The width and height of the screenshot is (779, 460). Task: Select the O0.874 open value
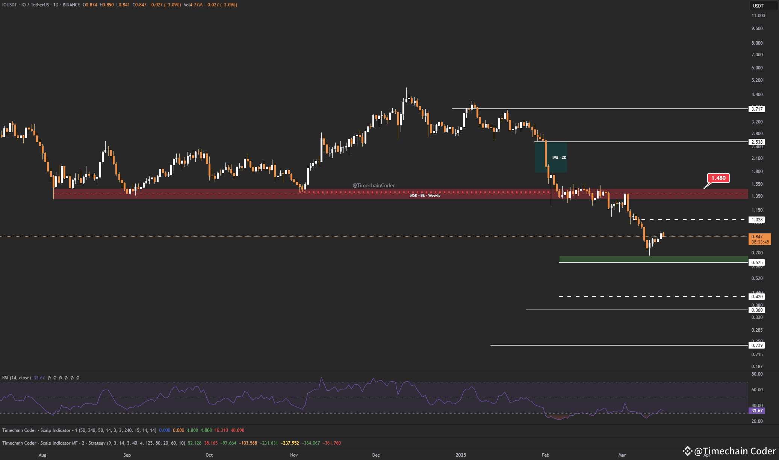(90, 5)
